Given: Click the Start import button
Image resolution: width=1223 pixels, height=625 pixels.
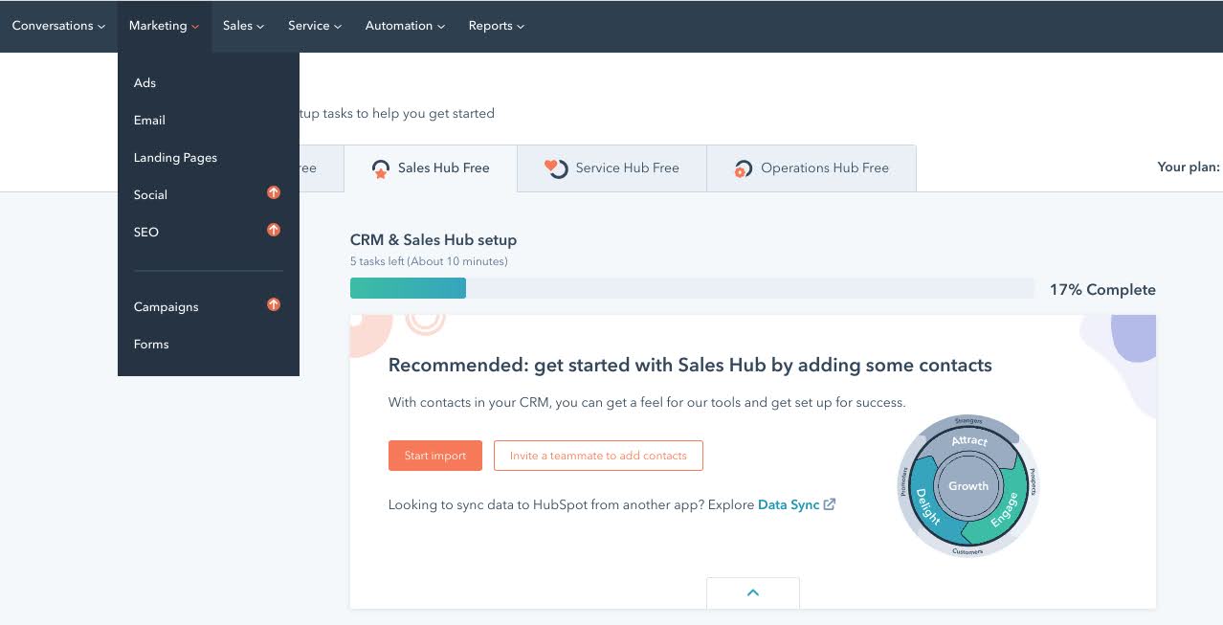Looking at the screenshot, I should 435,456.
